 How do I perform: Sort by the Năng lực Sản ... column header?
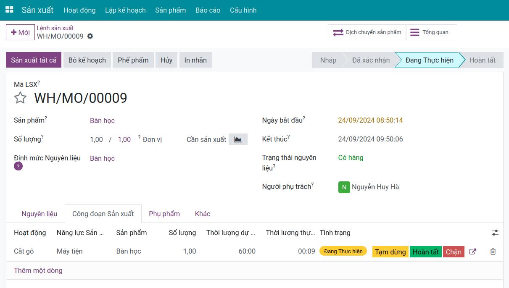pos(80,233)
